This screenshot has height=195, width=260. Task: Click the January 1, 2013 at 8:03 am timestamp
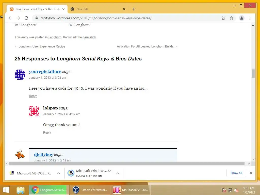[x=47, y=78]
